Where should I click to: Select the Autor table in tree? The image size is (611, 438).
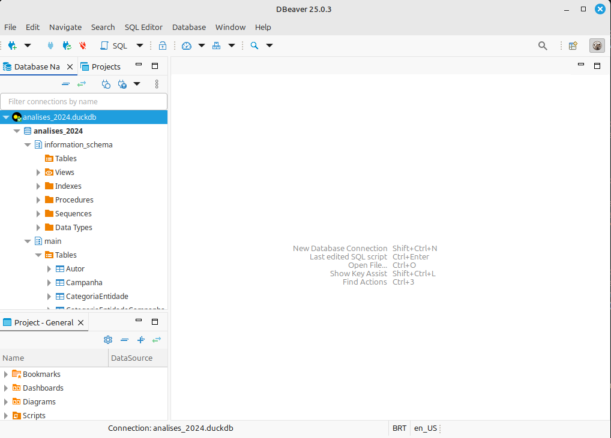(x=75, y=269)
